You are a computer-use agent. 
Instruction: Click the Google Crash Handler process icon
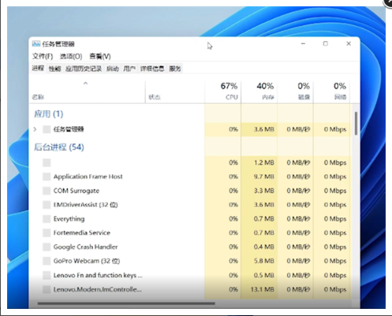coord(47,247)
